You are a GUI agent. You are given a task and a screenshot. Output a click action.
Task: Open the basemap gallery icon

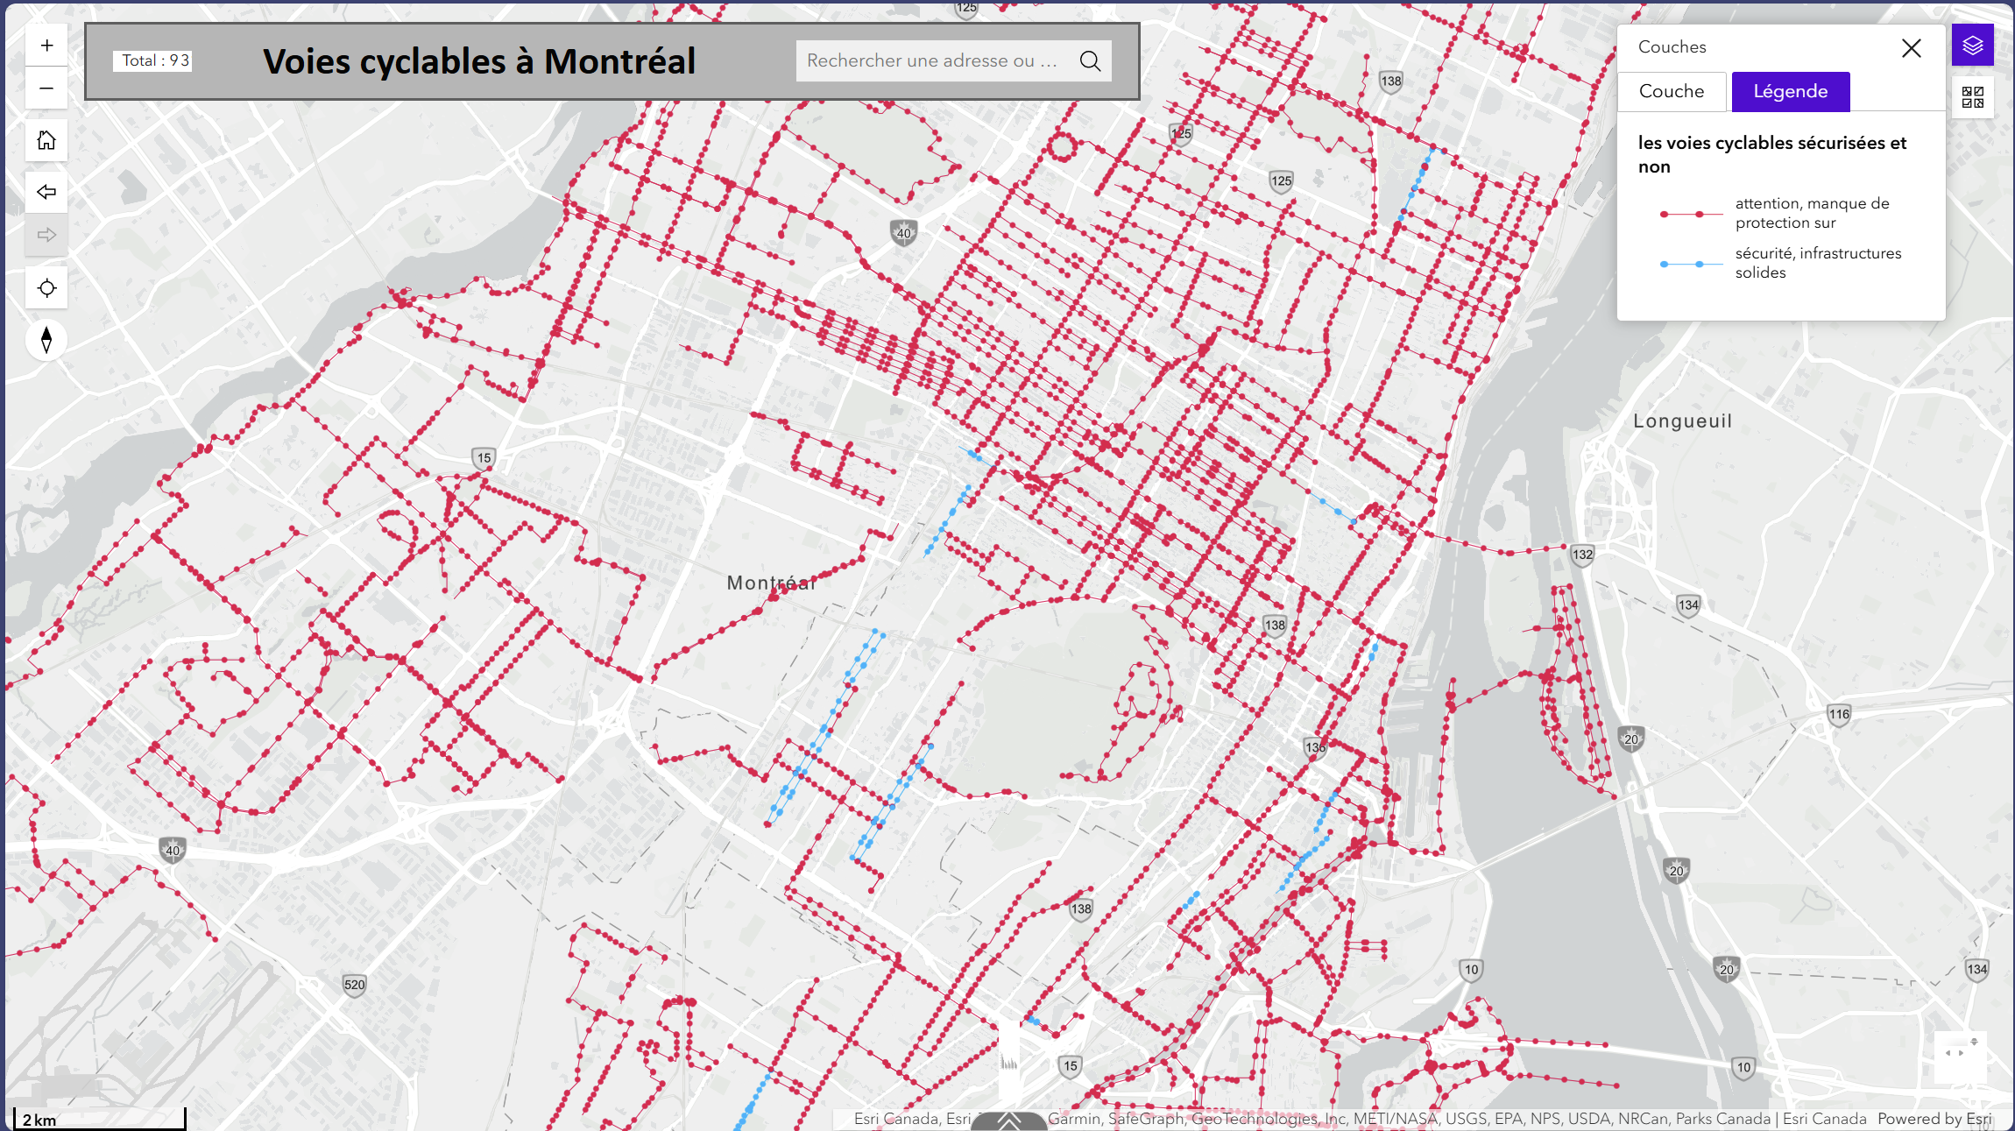[1972, 97]
